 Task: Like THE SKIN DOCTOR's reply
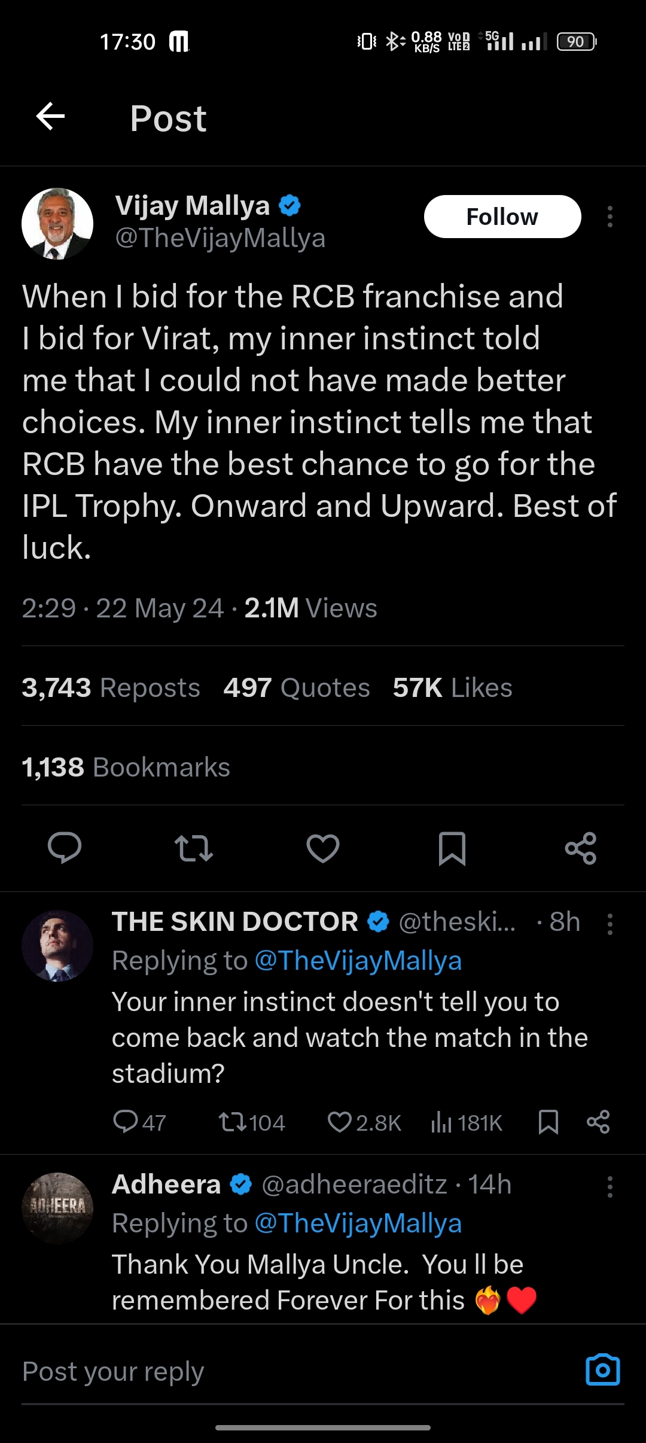(340, 1122)
